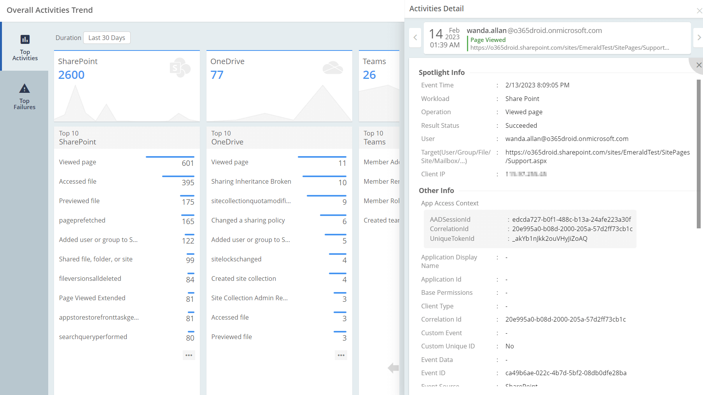Click the wanda.allan email address
This screenshot has width=703, height=395.
(x=534, y=30)
